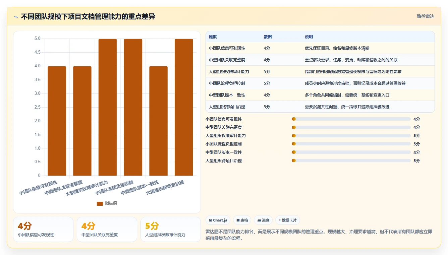Click the 小团队流程负担控制 chart bar
The height and width of the screenshot is (255, 448).
[133, 107]
